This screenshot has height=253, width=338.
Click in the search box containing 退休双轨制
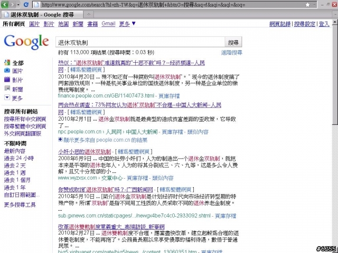click(140, 42)
